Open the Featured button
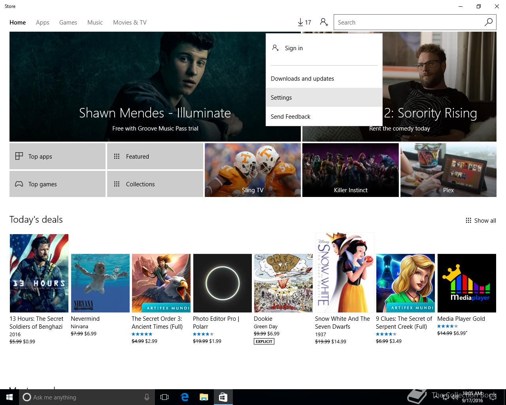506x405 pixels. tap(155, 156)
